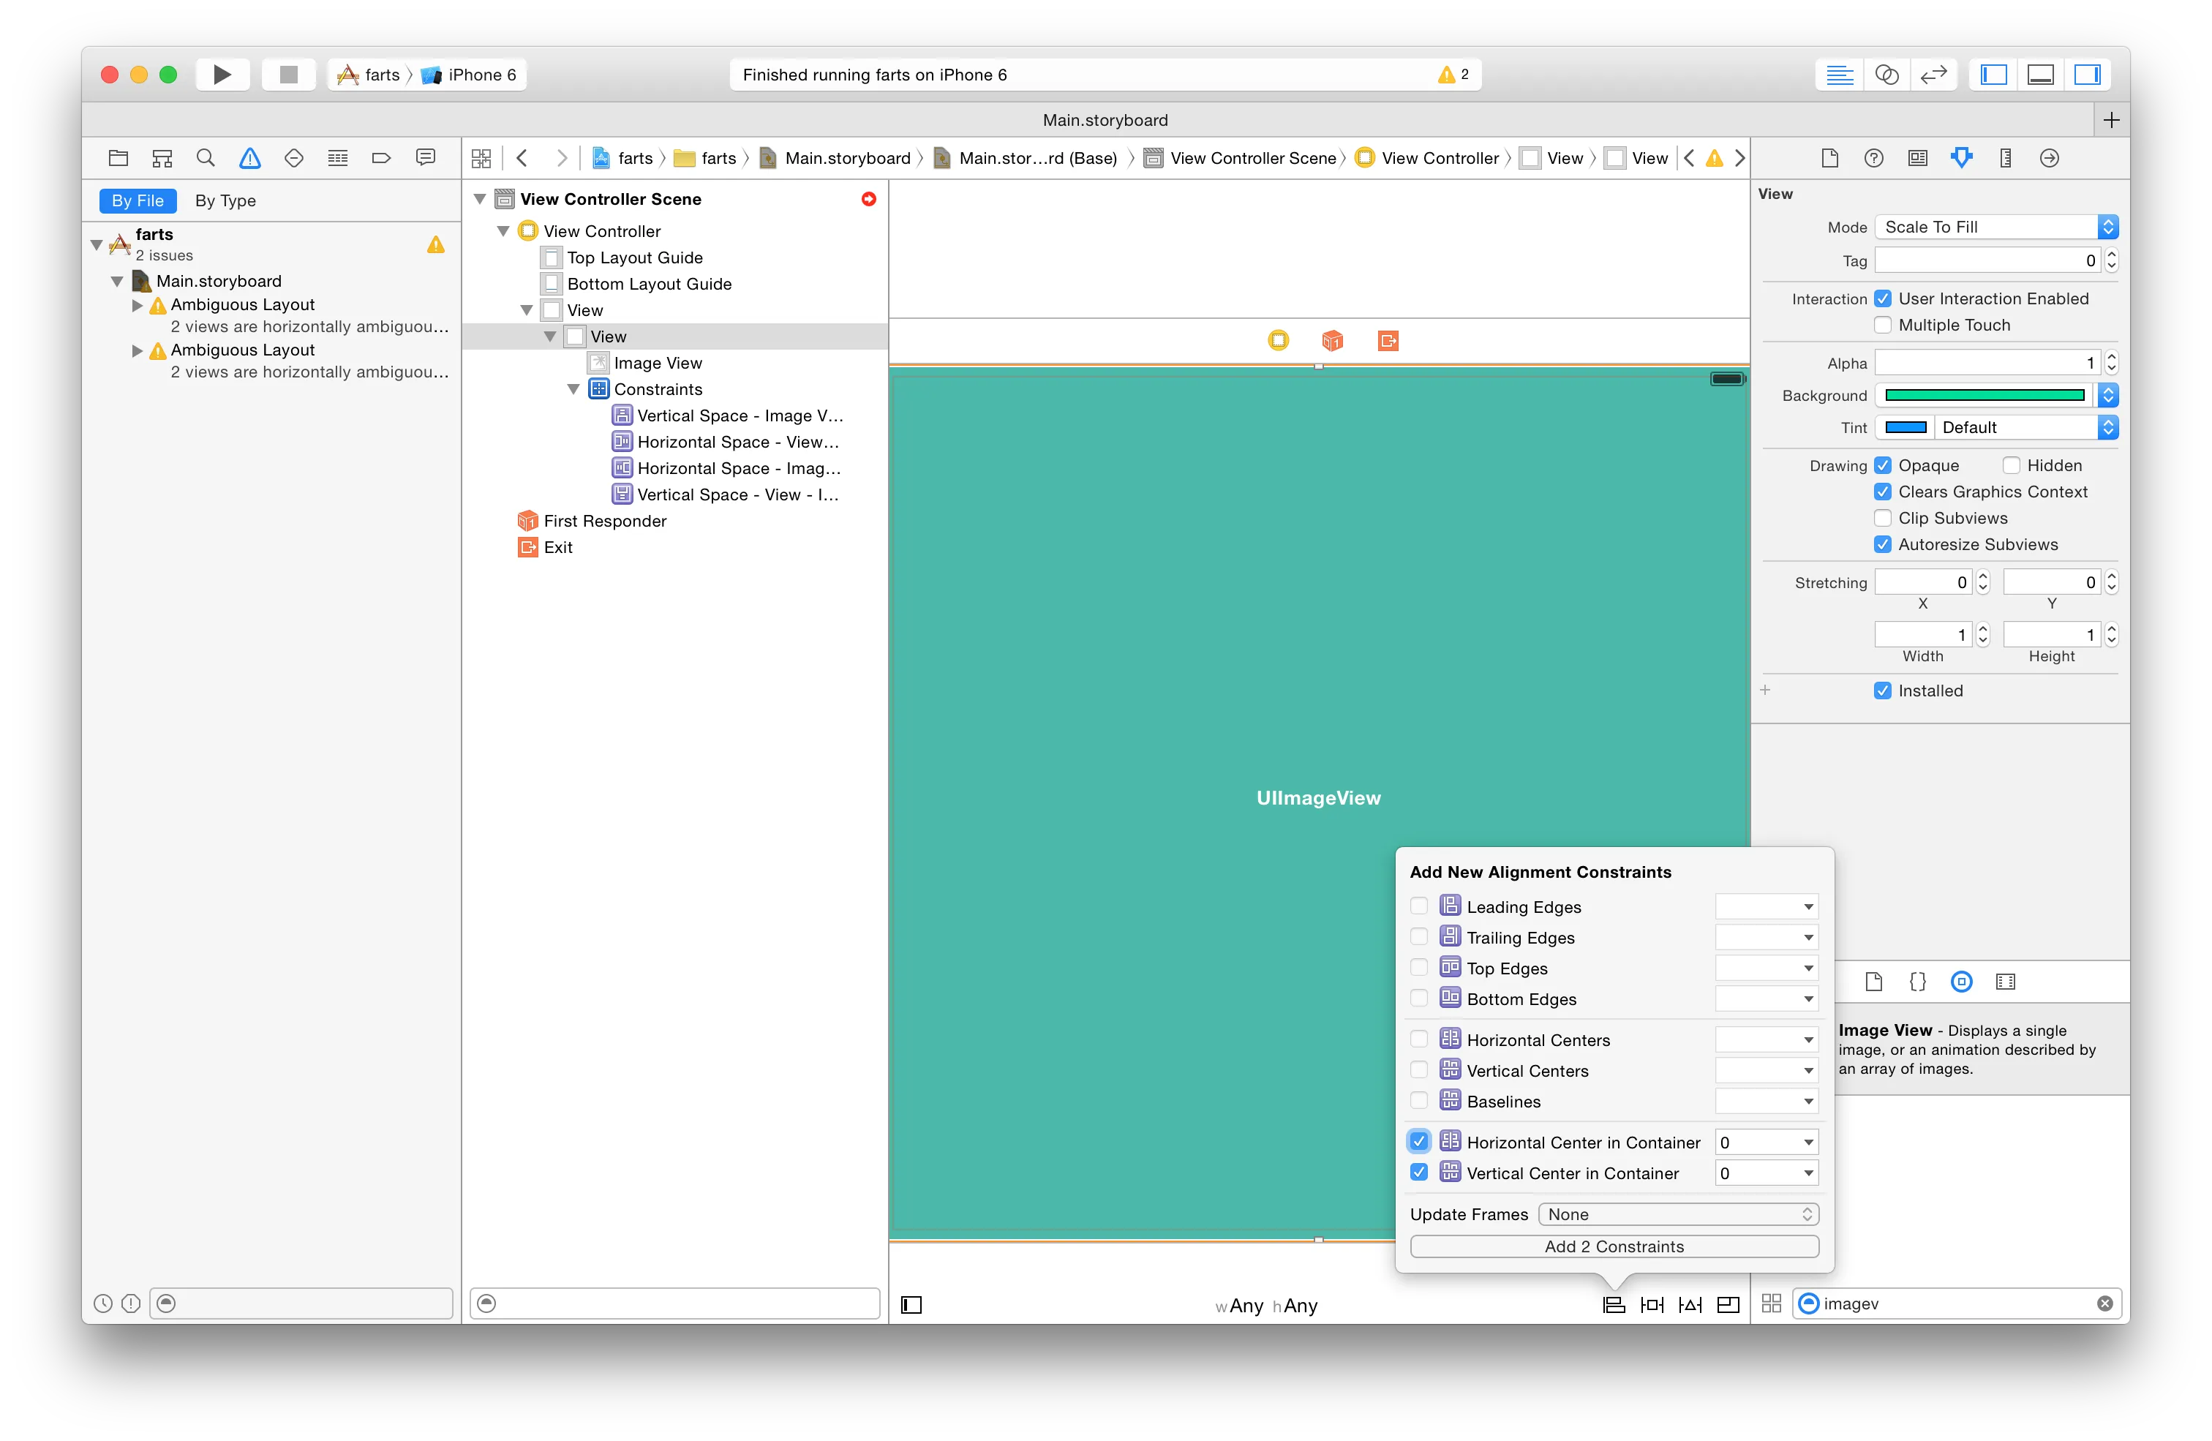Viewport: 2212px width, 1441px height.
Task: Uncheck Vertical Center in Container
Action: pyautogui.click(x=1419, y=1173)
